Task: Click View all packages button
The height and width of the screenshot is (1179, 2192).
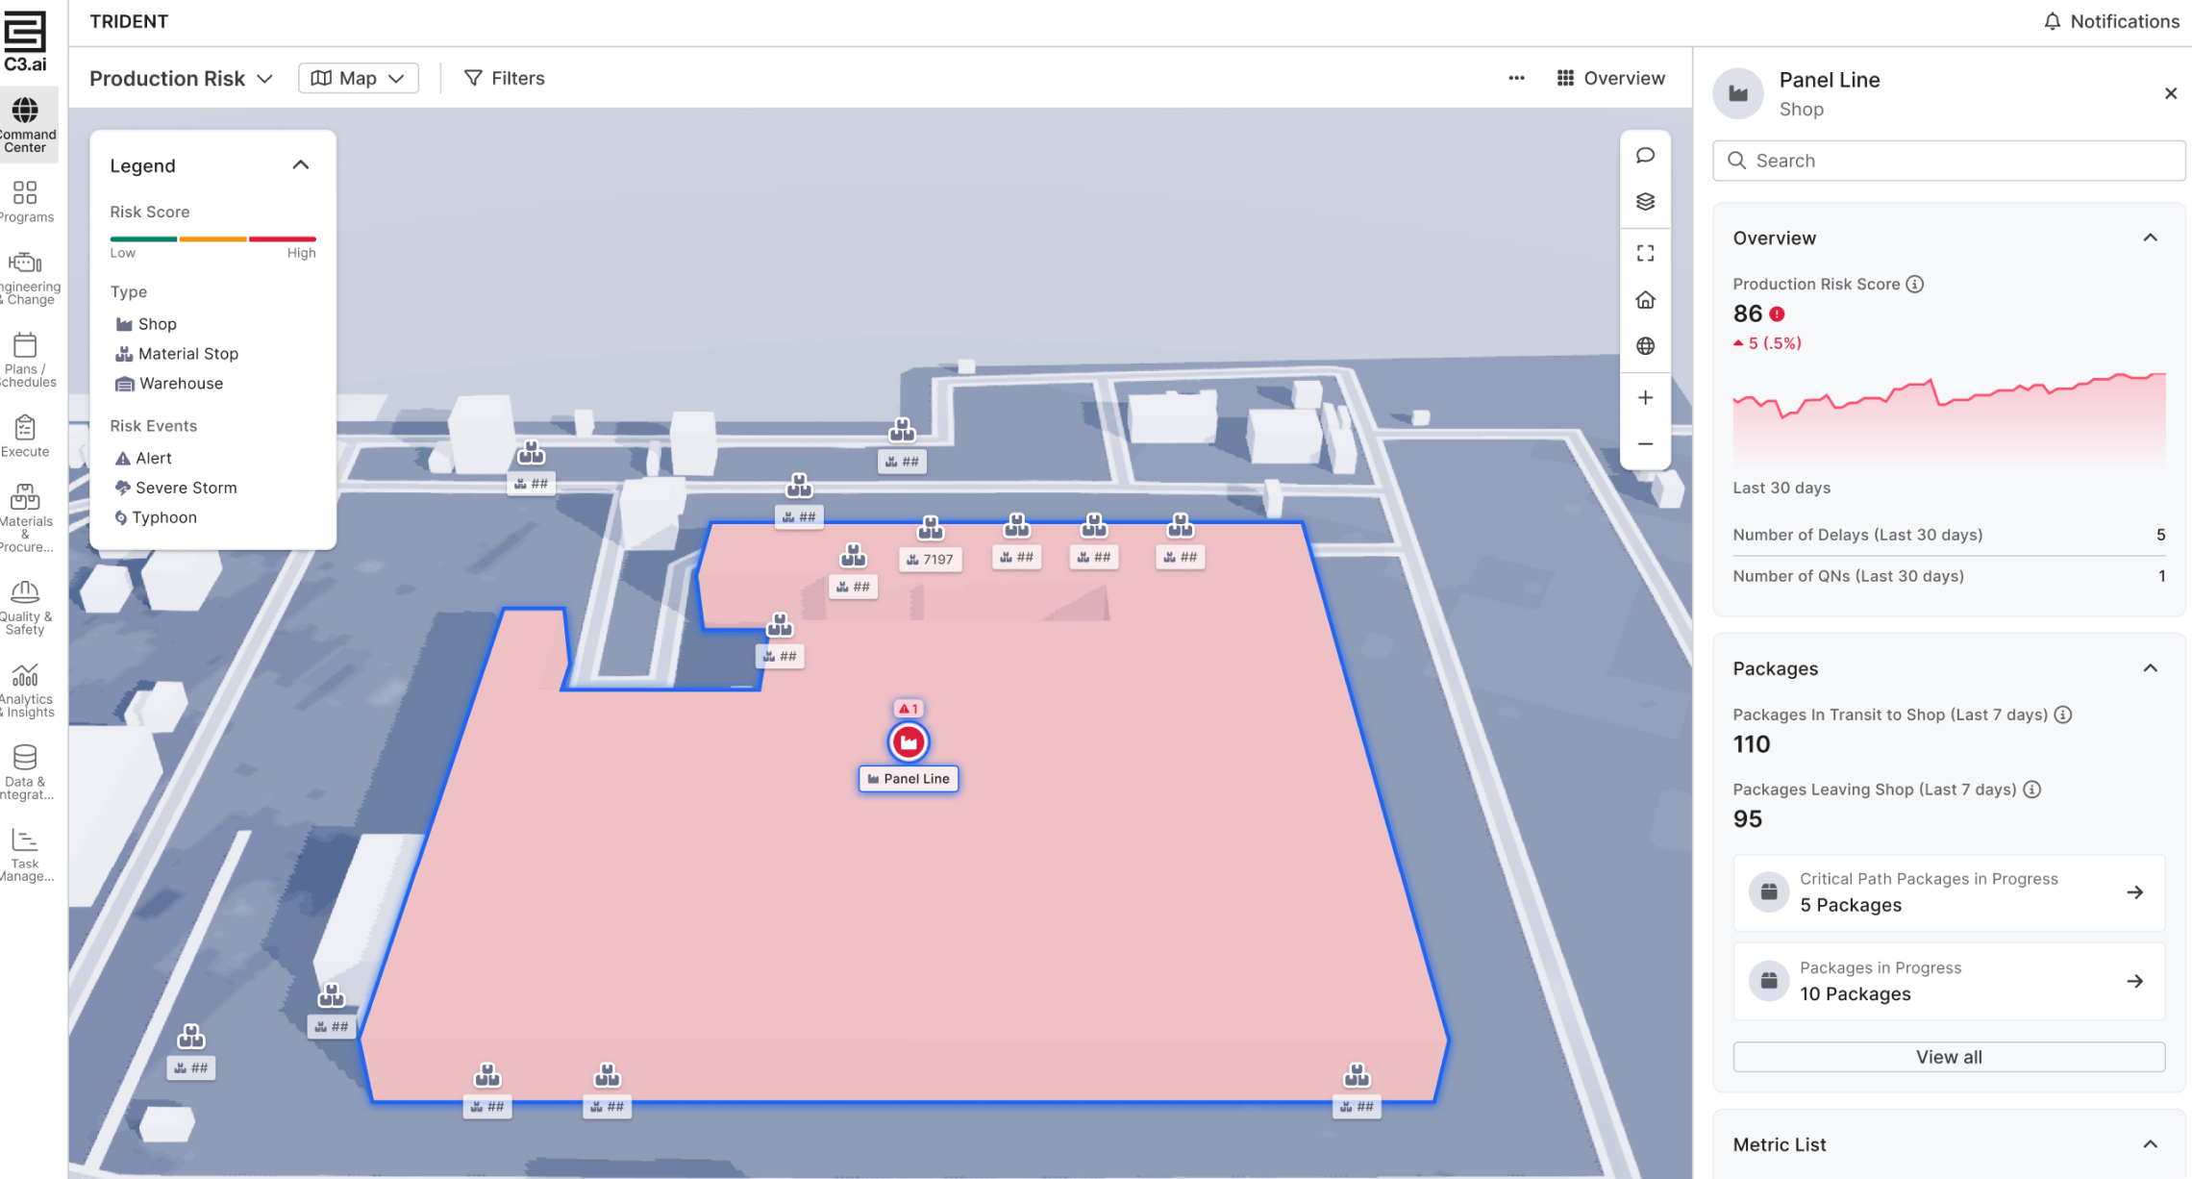Action: [x=1949, y=1057]
